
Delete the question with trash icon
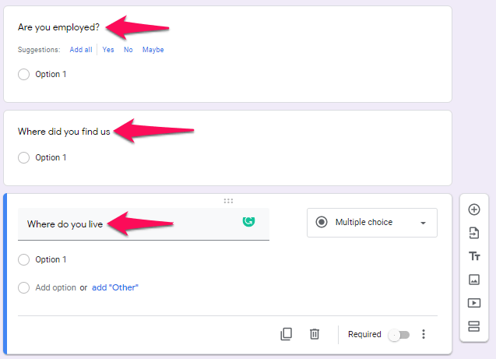[x=315, y=334]
